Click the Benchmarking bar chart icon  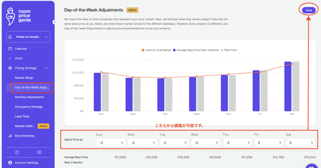click(10, 136)
